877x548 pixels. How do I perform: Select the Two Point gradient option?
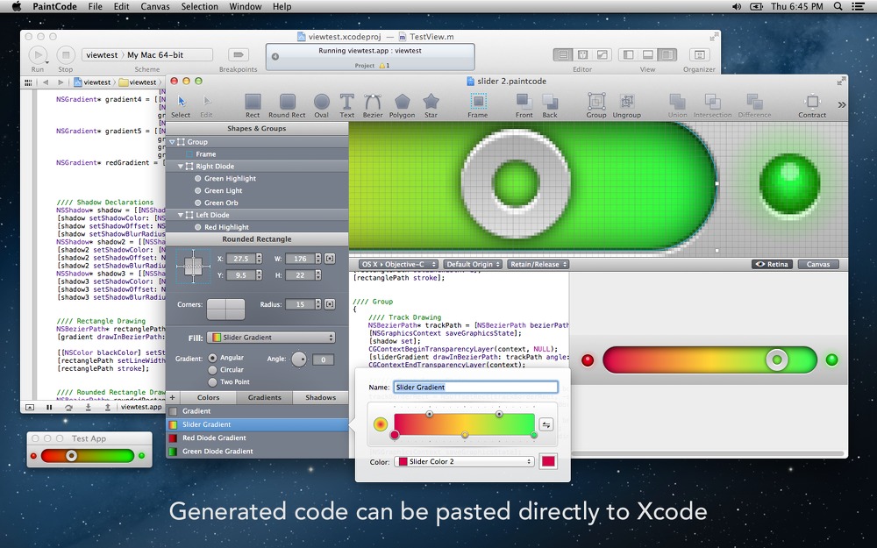pyautogui.click(x=212, y=382)
